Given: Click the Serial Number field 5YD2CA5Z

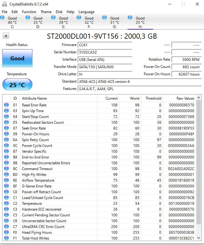Looking at the screenshot, I should click(105, 52).
